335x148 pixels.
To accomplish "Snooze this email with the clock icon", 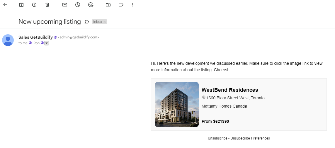I will tap(78, 5).
